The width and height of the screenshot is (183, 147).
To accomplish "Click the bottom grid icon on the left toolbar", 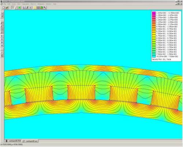I will pyautogui.click(x=2, y=56).
